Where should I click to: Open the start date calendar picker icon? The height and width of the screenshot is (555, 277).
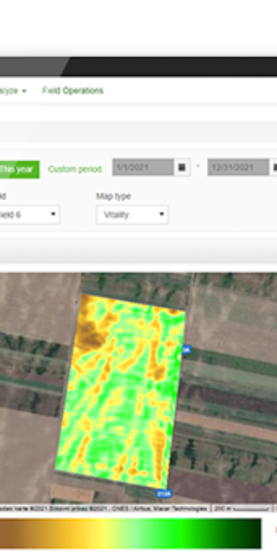pyautogui.click(x=182, y=167)
